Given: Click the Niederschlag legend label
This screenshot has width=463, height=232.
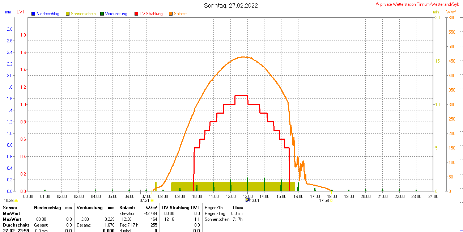Looking at the screenshot, I should (48, 14).
